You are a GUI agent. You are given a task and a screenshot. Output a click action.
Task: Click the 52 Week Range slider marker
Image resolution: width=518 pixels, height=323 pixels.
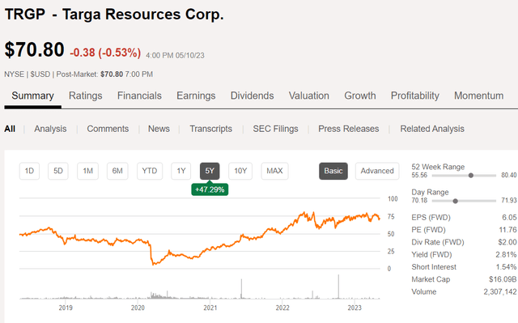(471, 176)
